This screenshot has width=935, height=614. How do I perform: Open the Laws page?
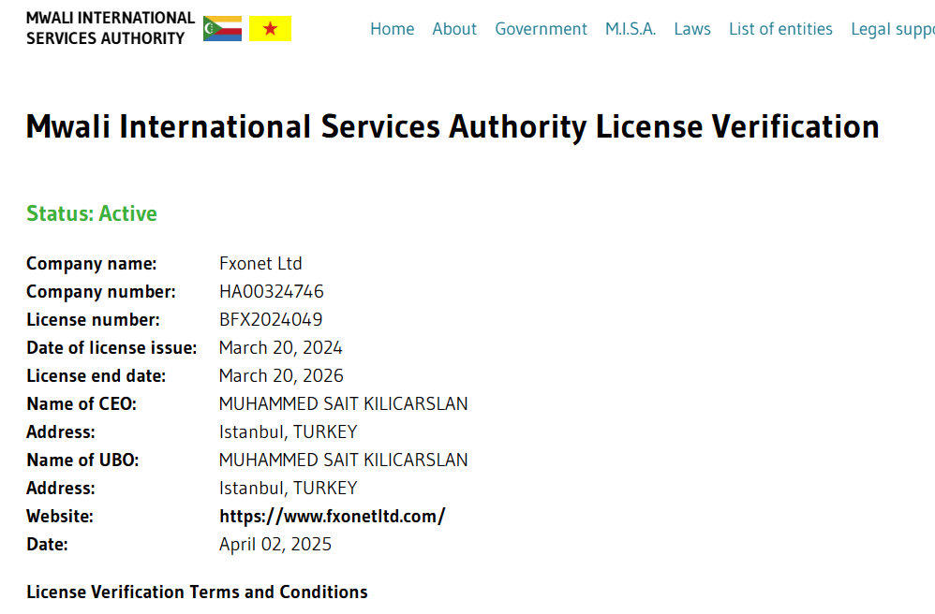tap(691, 29)
